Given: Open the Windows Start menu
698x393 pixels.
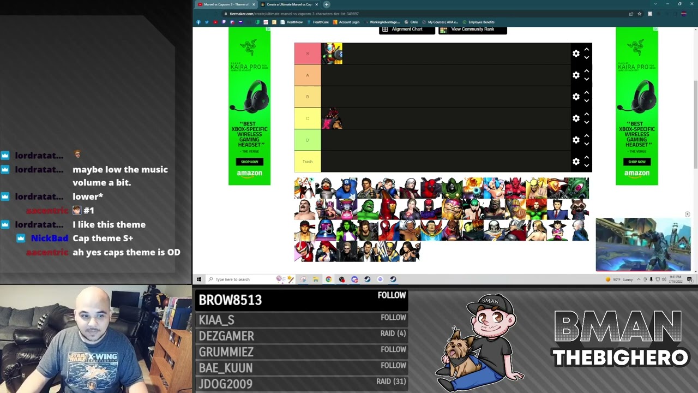Looking at the screenshot, I should [199, 279].
